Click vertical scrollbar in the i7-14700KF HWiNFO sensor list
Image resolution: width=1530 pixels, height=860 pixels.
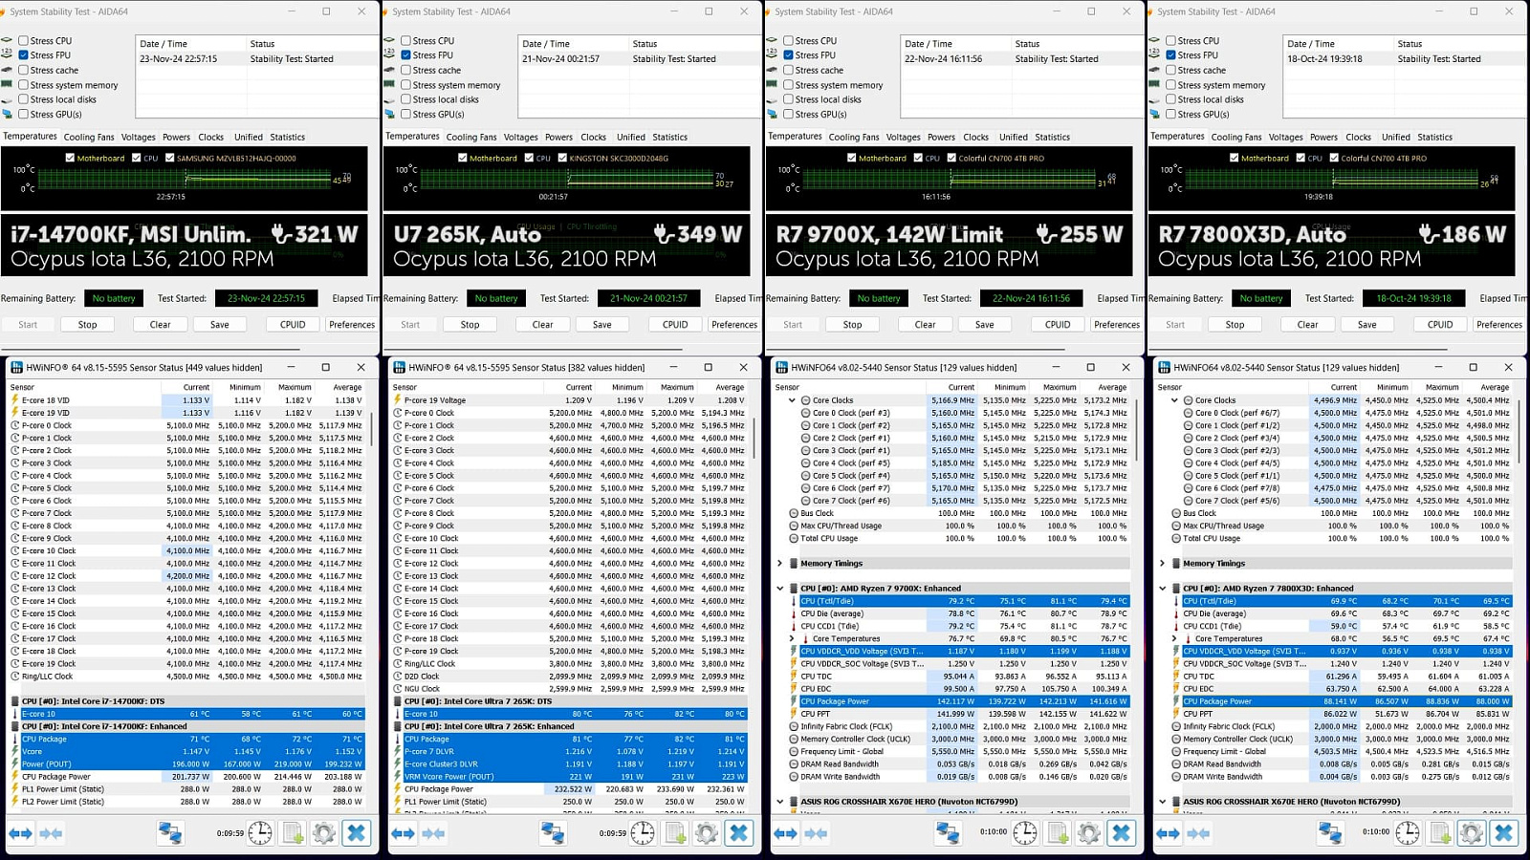371,430
